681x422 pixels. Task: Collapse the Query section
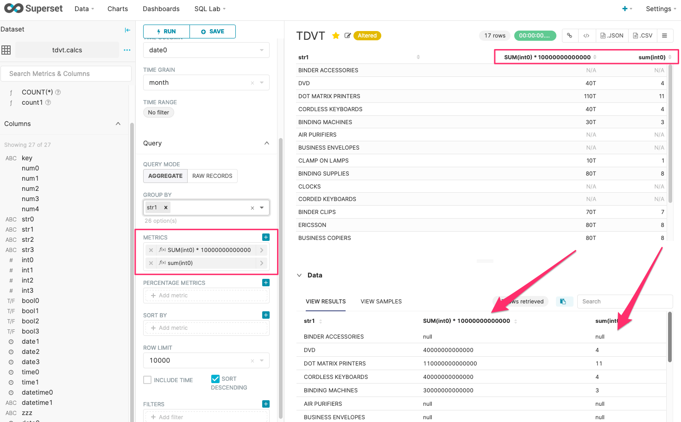pyautogui.click(x=267, y=143)
